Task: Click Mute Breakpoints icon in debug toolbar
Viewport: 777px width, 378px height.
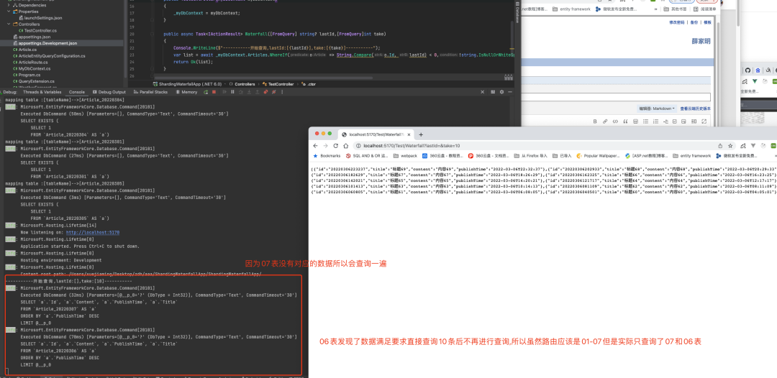Action: (274, 91)
